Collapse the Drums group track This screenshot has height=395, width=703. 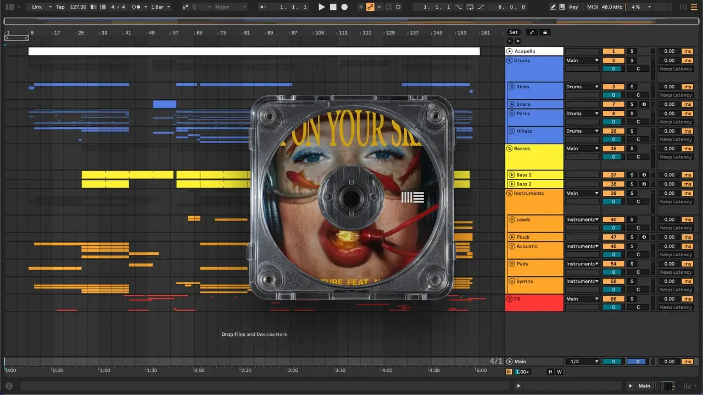510,60
